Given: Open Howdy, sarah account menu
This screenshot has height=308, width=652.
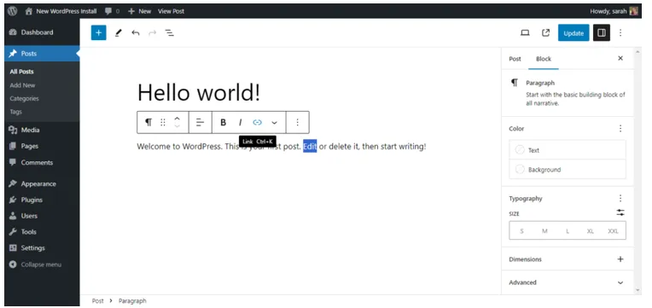Looking at the screenshot, I should [614, 11].
